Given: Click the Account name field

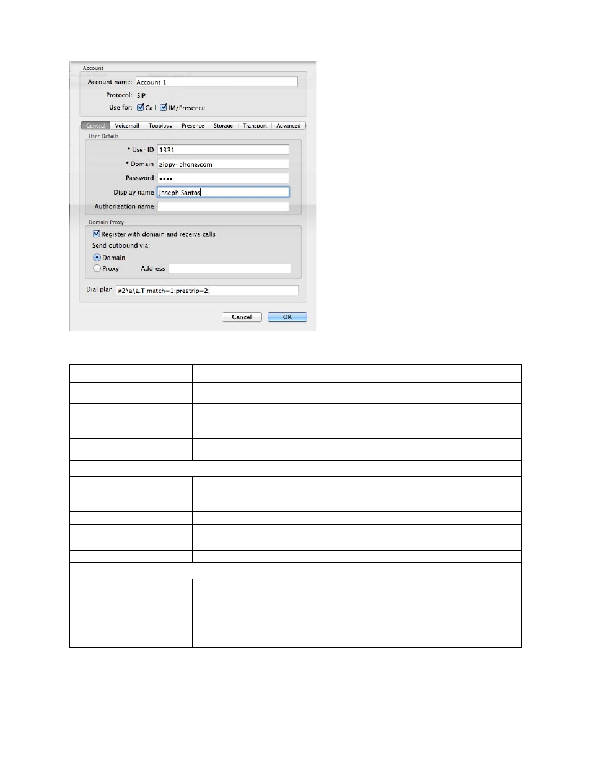Looking at the screenshot, I should [216, 82].
